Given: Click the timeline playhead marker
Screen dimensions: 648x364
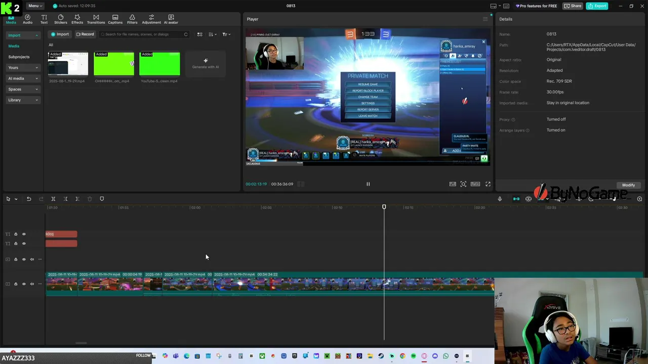Looking at the screenshot, I should (x=384, y=207).
